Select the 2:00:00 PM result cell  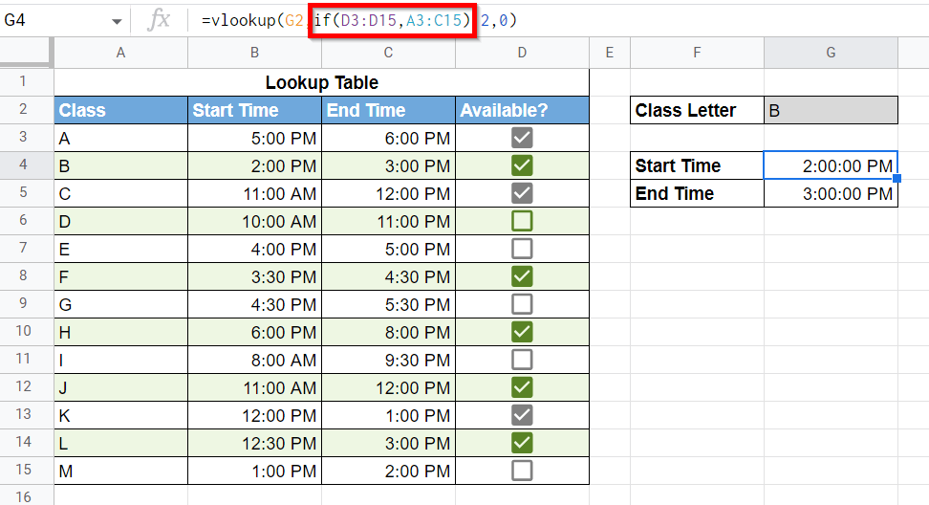[832, 165]
